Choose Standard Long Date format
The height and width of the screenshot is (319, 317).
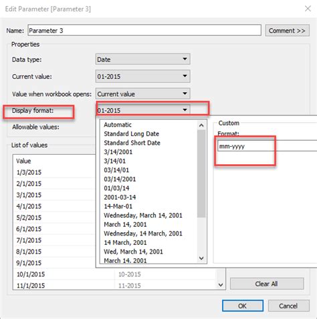tap(131, 133)
